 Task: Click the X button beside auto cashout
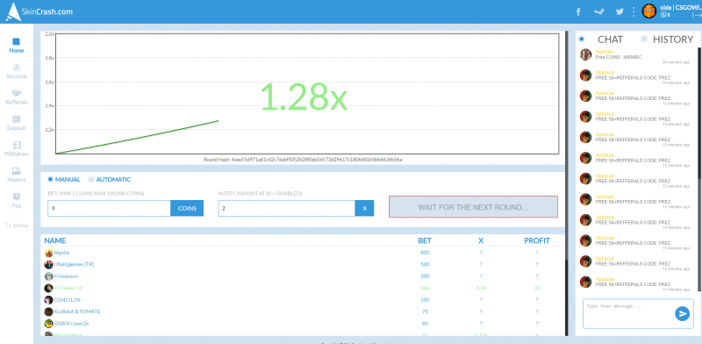tap(364, 208)
